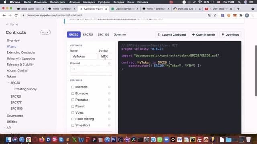
Task: Click the page vertical scrollbar
Action: [x=256, y=70]
